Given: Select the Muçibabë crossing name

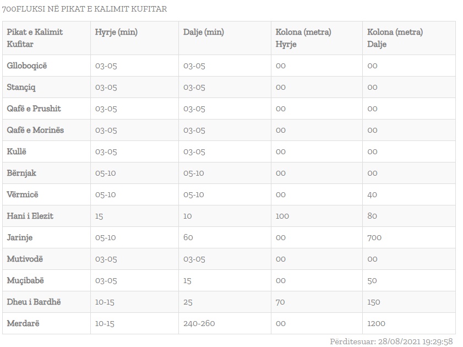Looking at the screenshot, I should [x=25, y=280].
